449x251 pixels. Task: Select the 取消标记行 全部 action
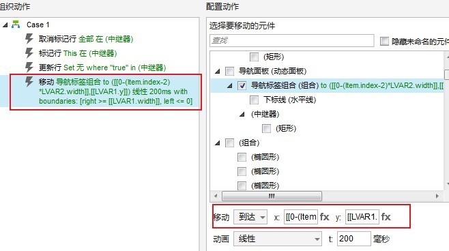coord(86,39)
